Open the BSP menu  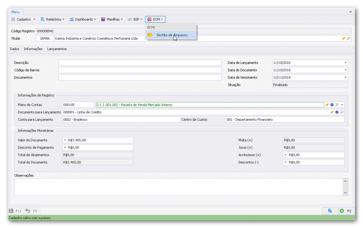pyautogui.click(x=135, y=20)
